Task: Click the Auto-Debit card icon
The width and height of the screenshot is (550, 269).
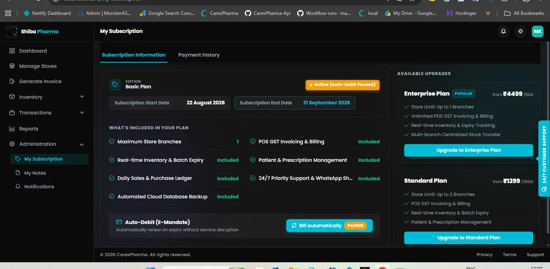Action: pyautogui.click(x=119, y=222)
